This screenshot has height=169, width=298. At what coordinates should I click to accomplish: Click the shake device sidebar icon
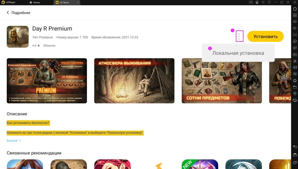pyautogui.click(x=295, y=80)
